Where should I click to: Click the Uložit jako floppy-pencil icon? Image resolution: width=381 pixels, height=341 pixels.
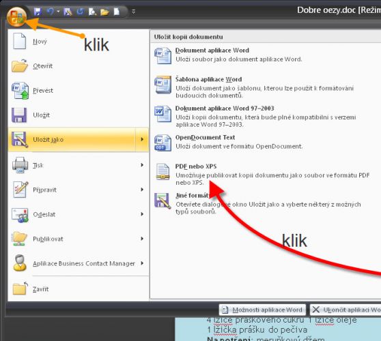20,140
